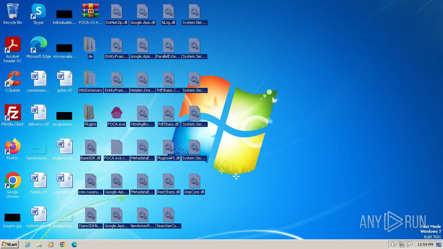Select the FOCA.exe application icon

[116, 116]
